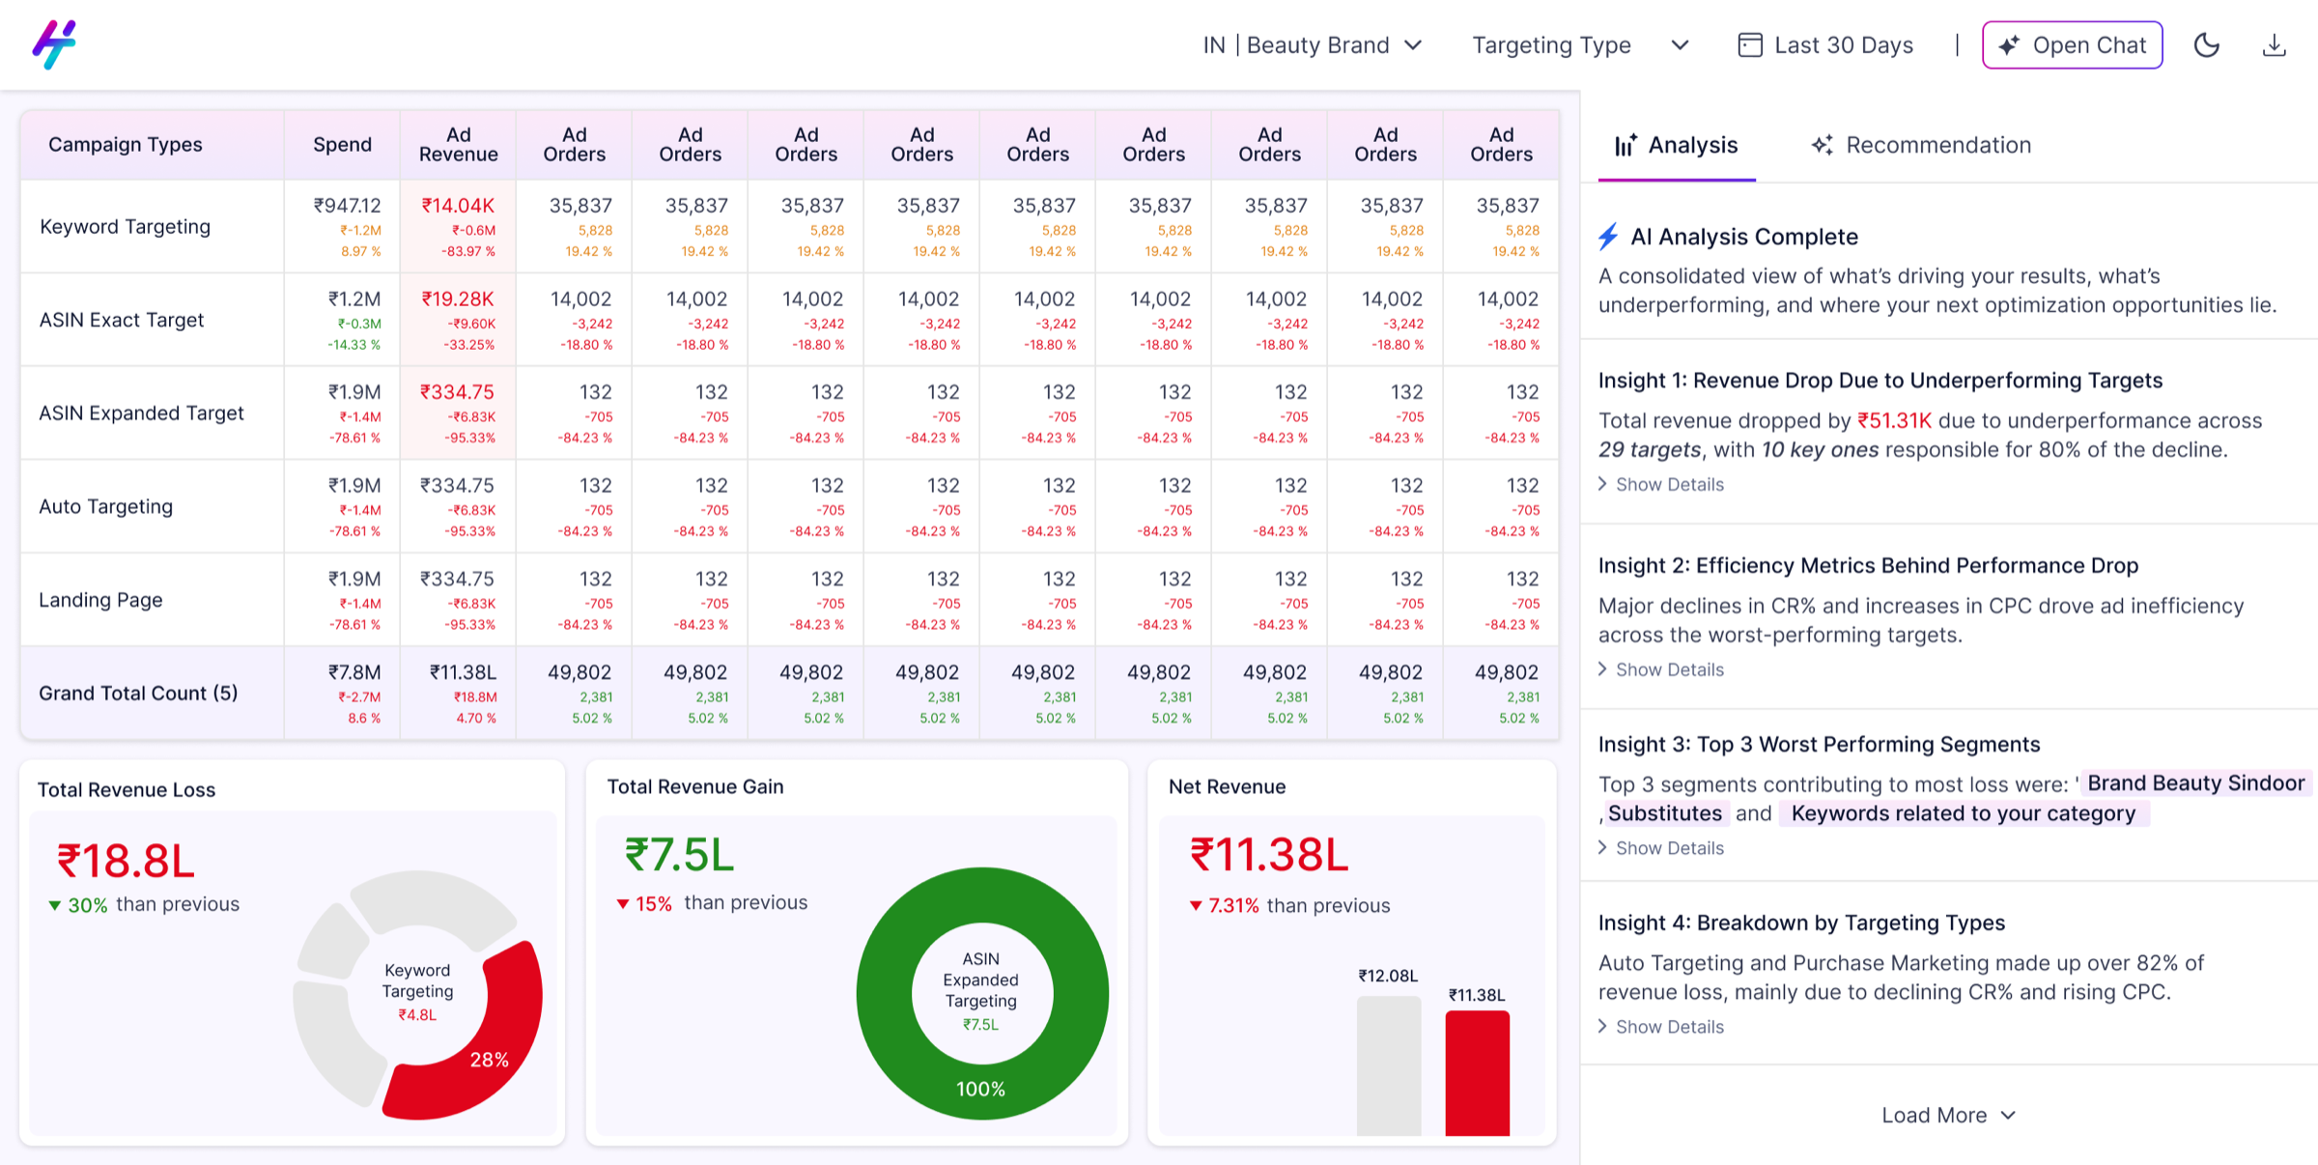This screenshot has height=1165, width=2318.
Task: Click the ₹51.31K revenue drop value
Action: [1894, 421]
